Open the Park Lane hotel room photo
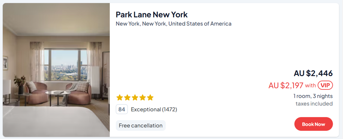This screenshot has width=343, height=139. click(56, 70)
